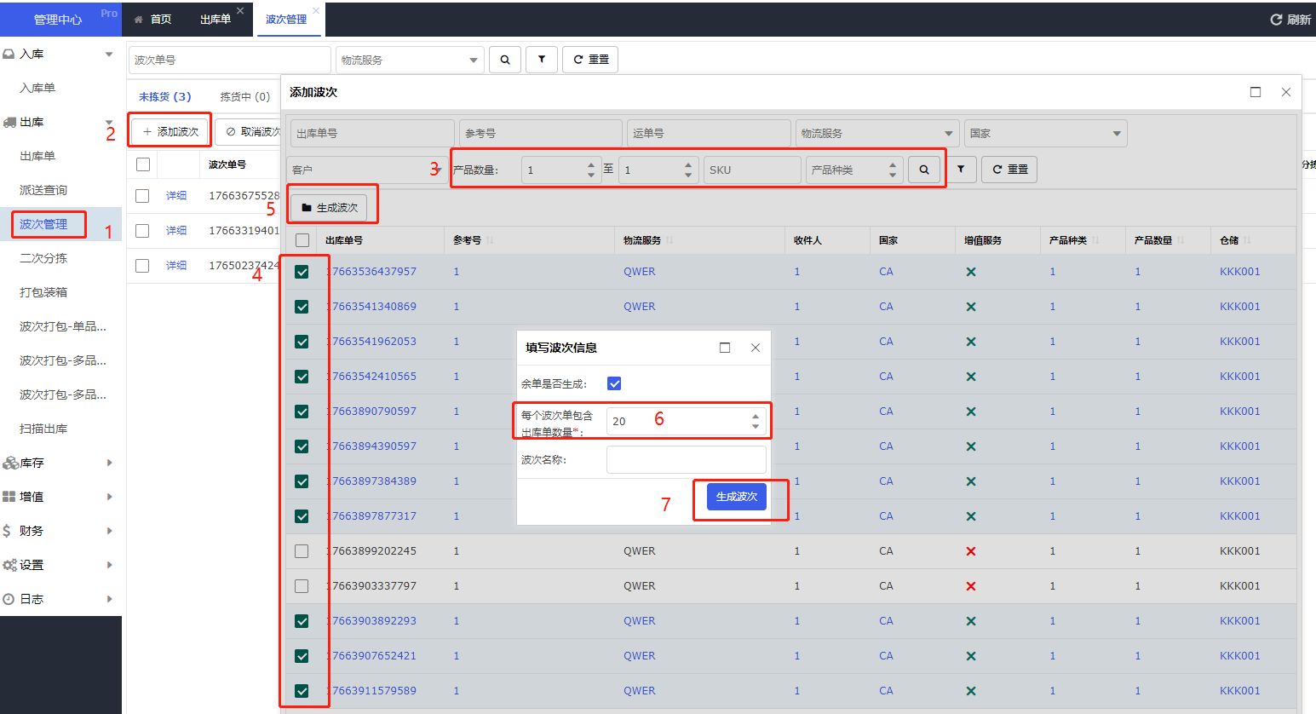Open 物流服务 dropdown in 添加波次 dialog
The height and width of the screenshot is (714, 1316).
(876, 133)
